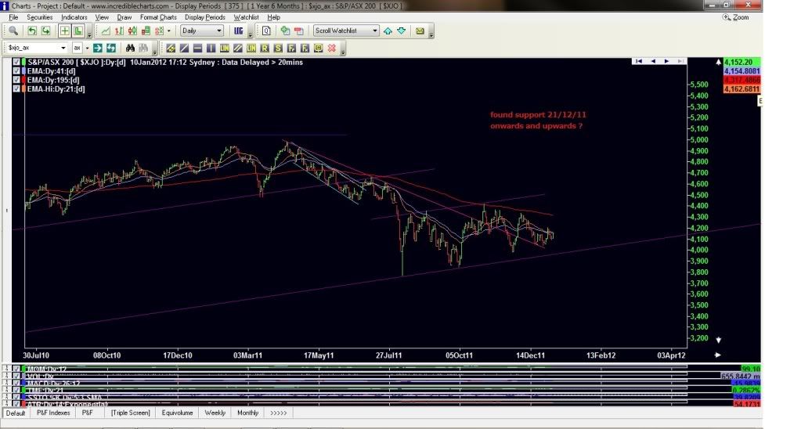This screenshot has height=429, width=801.
Task: Click the add to watchlist green icon
Action: click(285, 31)
